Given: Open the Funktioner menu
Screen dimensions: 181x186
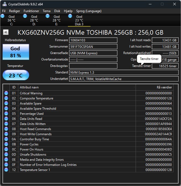Looking at the screenshot, I should click(x=31, y=11).
